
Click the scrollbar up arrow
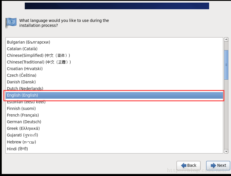(x=226, y=40)
